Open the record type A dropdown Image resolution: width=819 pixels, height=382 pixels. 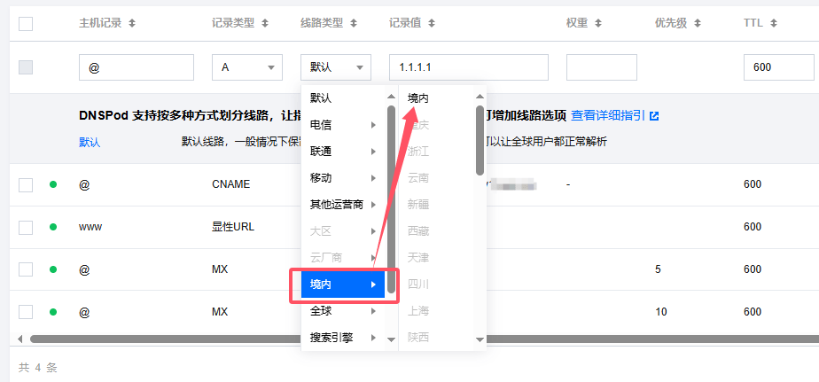click(x=246, y=67)
